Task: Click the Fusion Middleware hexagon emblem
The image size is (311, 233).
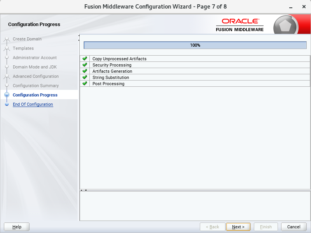Action: click(286, 24)
